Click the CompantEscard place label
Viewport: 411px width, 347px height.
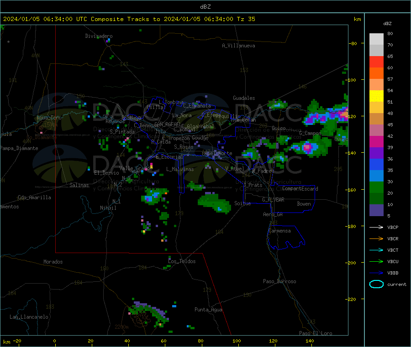click(x=300, y=188)
